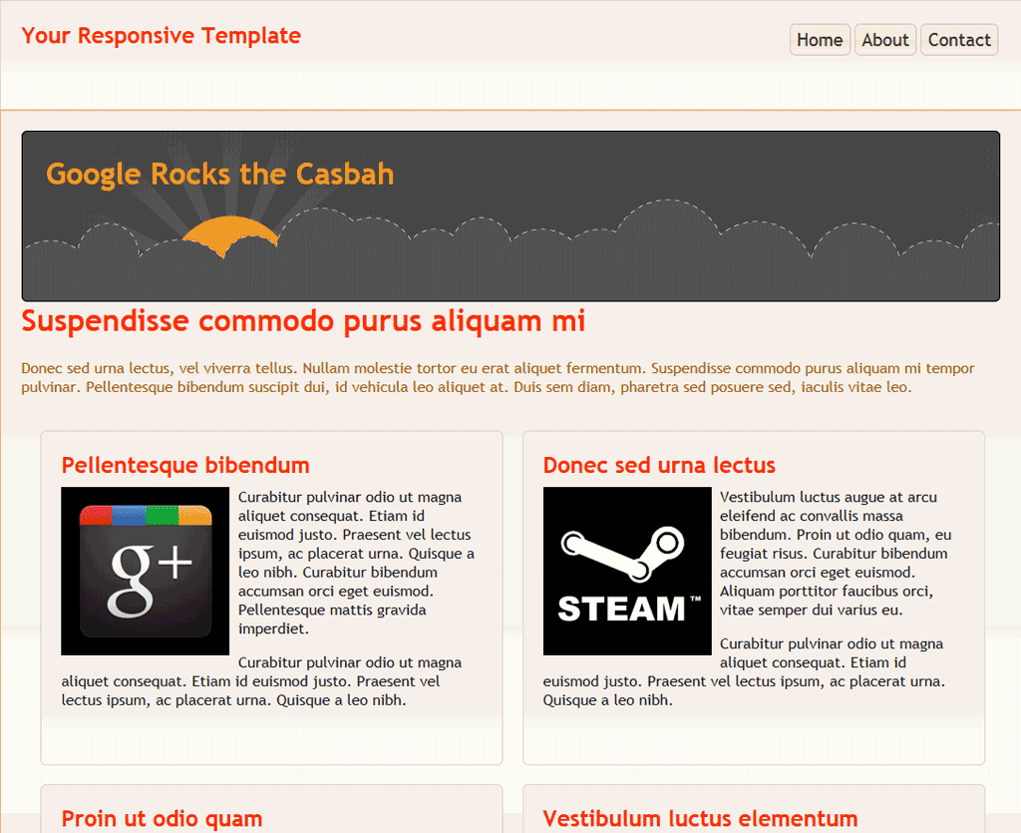Select the 'Donec sed urna lectus' heading
The image size is (1021, 833).
click(659, 465)
